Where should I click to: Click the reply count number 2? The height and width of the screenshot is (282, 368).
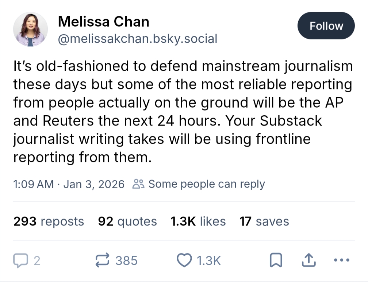point(37,260)
